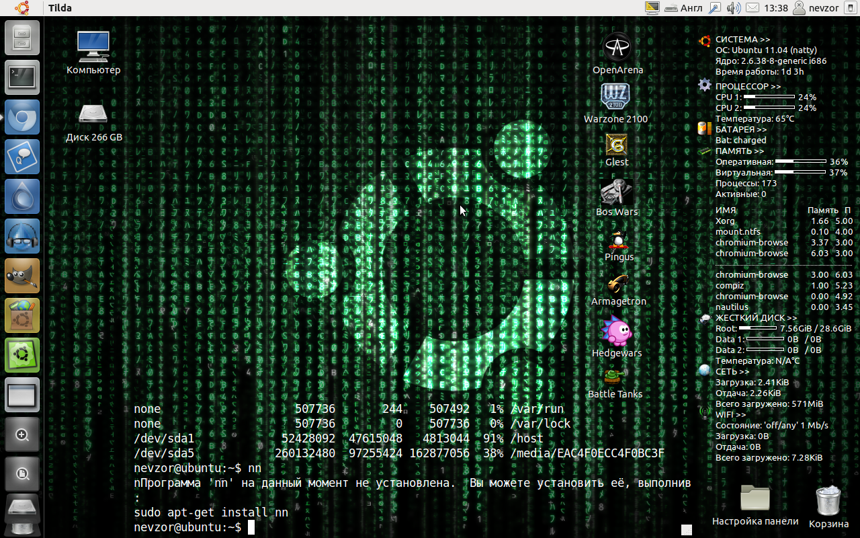Click 'Всего загружено: 571MiB' network line

[769, 403]
